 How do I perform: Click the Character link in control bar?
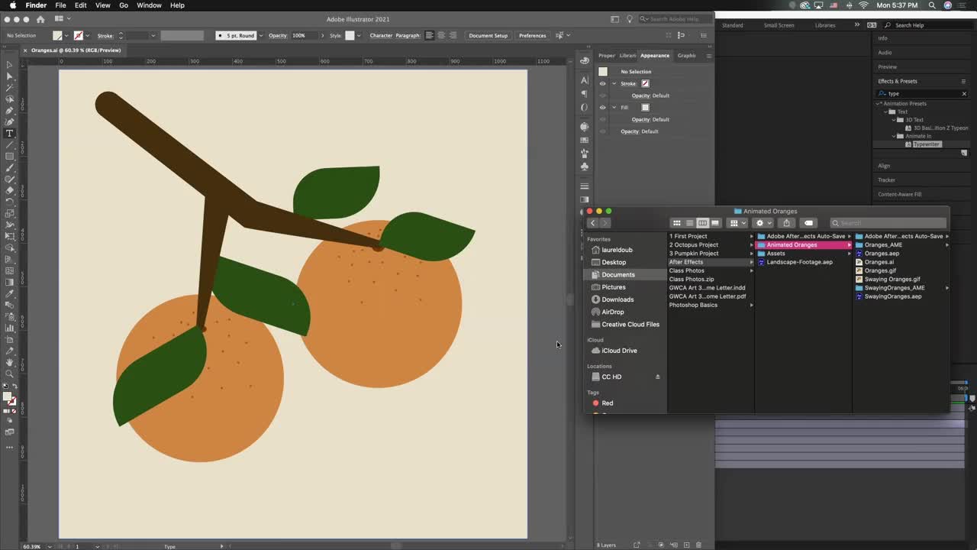[x=381, y=35]
